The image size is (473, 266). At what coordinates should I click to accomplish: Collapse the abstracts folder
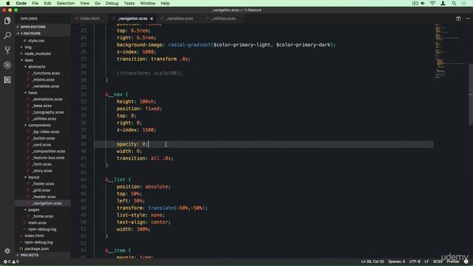[x=36, y=66]
